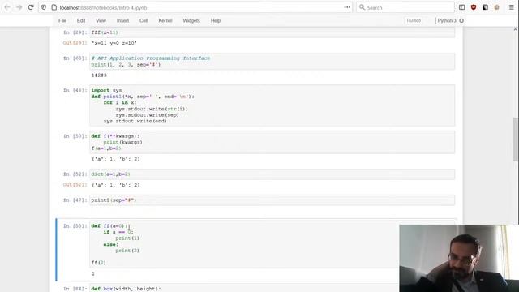Screen dimensions: 519x292
Task: Open the page actions three-dot menu
Action: 347,7
